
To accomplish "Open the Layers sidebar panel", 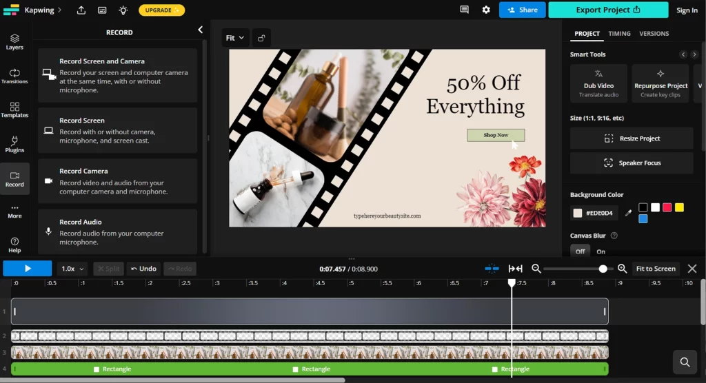I will tap(14, 42).
